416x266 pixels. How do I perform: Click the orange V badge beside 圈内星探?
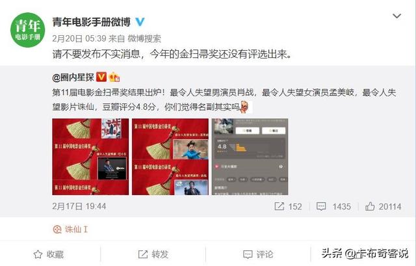pos(101,77)
